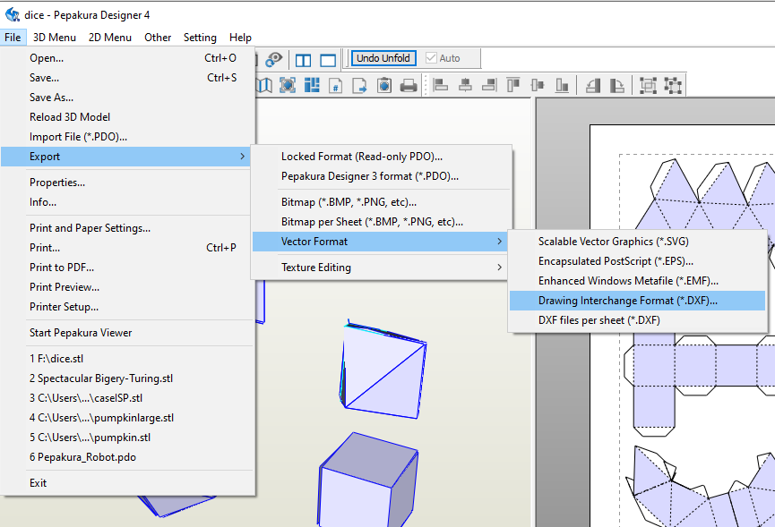Image resolution: width=775 pixels, height=527 pixels.
Task: Choose Drawing Interchange Format (*.DXF)...
Action: point(638,301)
